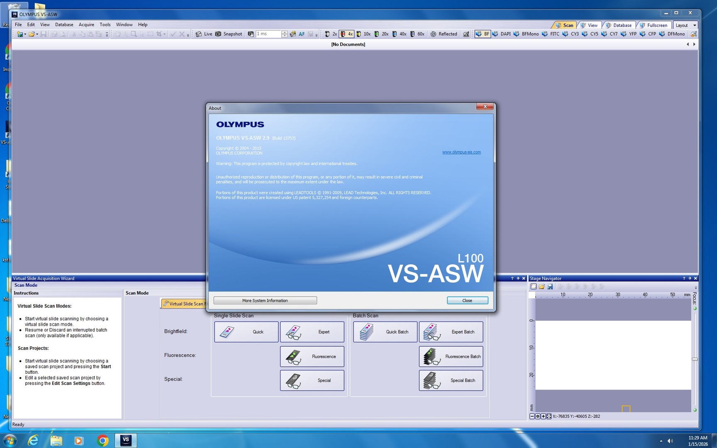This screenshot has width=717, height=448.
Task: Open the Acquire menu
Action: click(x=86, y=24)
